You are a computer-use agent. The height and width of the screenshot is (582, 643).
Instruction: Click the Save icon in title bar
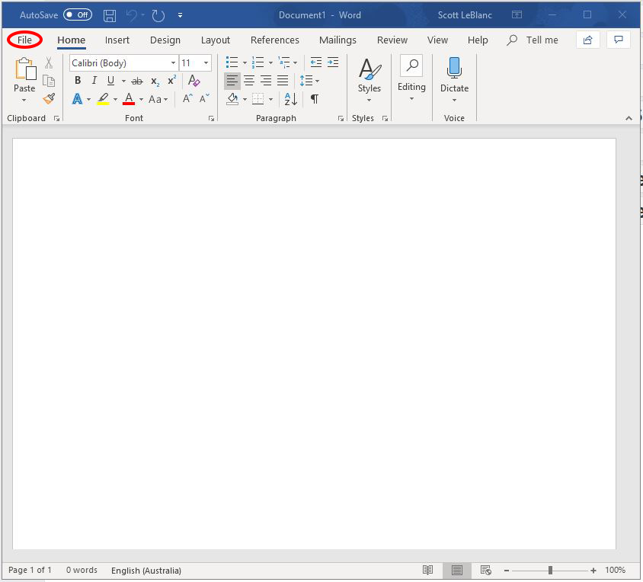pos(110,15)
